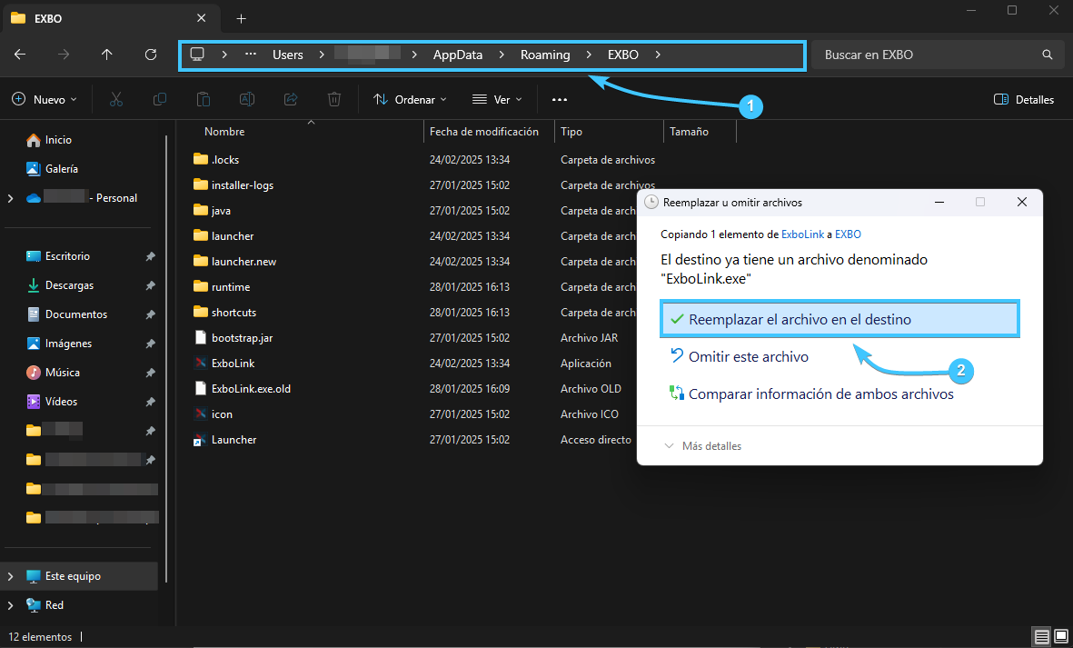Switch to details list view in status bar
The image size is (1073, 648).
click(x=1041, y=637)
